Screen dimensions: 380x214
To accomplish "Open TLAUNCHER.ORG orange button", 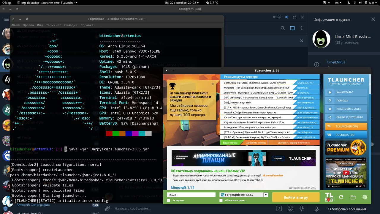I will (x=346, y=126).
